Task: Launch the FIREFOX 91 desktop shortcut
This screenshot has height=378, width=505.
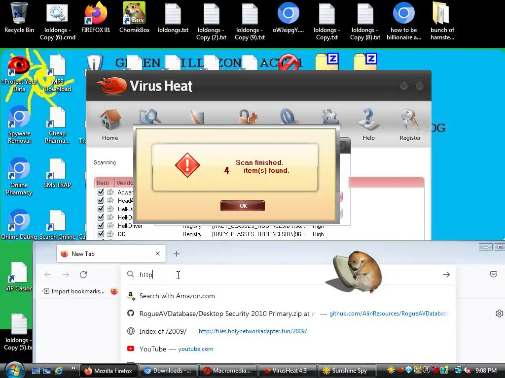Action: click(x=96, y=18)
